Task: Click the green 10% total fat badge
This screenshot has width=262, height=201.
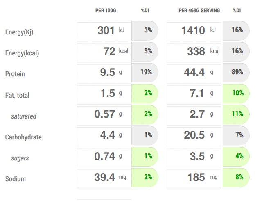Action: point(237,93)
